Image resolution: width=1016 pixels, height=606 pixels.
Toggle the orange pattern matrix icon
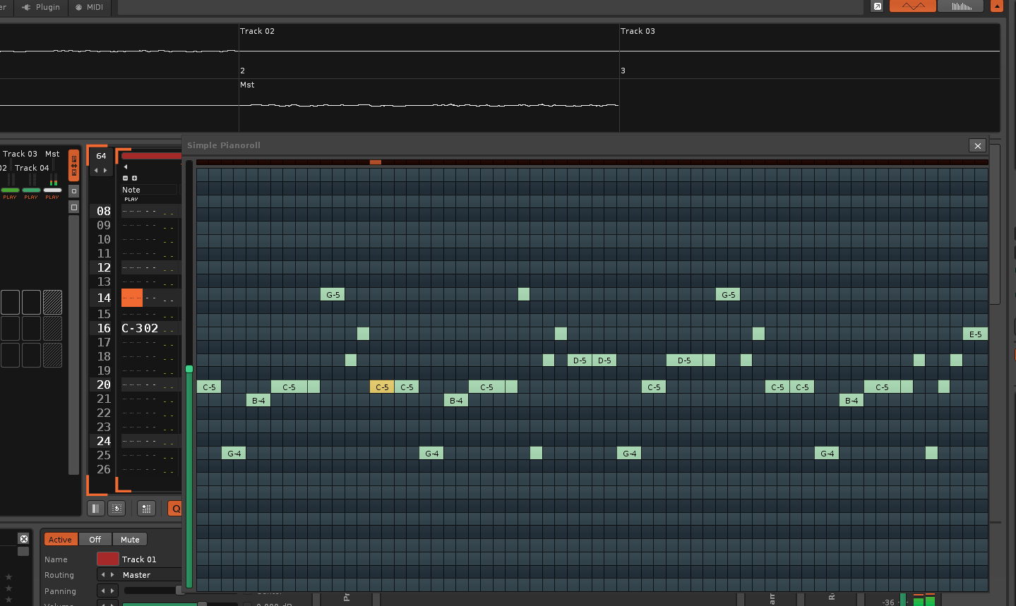[x=73, y=166]
